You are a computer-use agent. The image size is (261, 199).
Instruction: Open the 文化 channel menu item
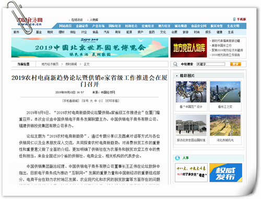pyautogui.click(x=163, y=32)
